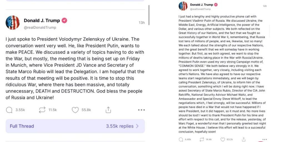Like the post with 63.2k hearts
This screenshot has width=300, height=142.
pos(222,139)
